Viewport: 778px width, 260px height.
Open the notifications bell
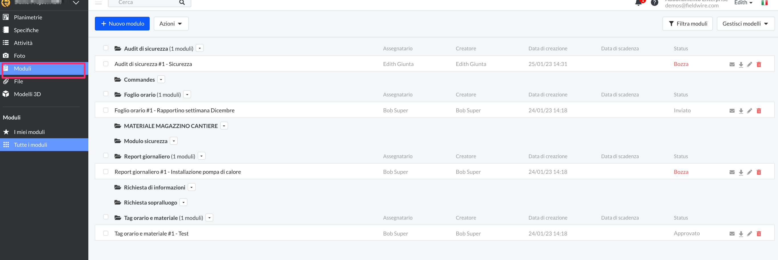[638, 3]
